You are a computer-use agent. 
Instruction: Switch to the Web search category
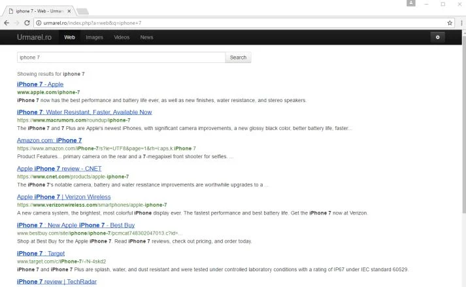[69, 37]
